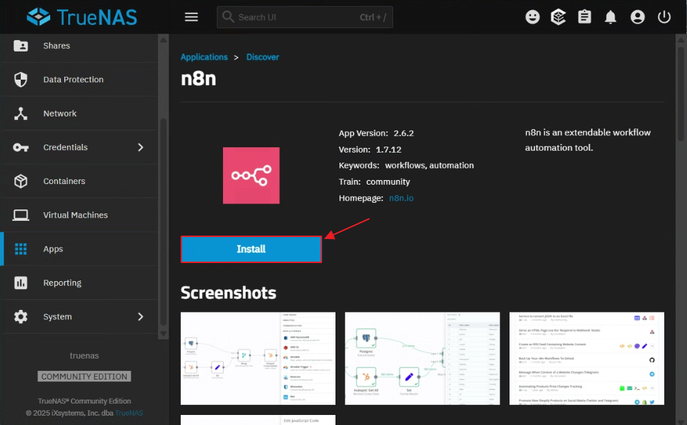Viewport: 687px width, 425px height.
Task: Click the Version 1.7.12 text
Action: [x=370, y=149]
